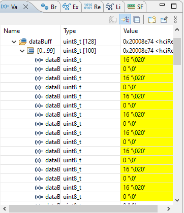Select the [0...99] range row

click(86, 51)
